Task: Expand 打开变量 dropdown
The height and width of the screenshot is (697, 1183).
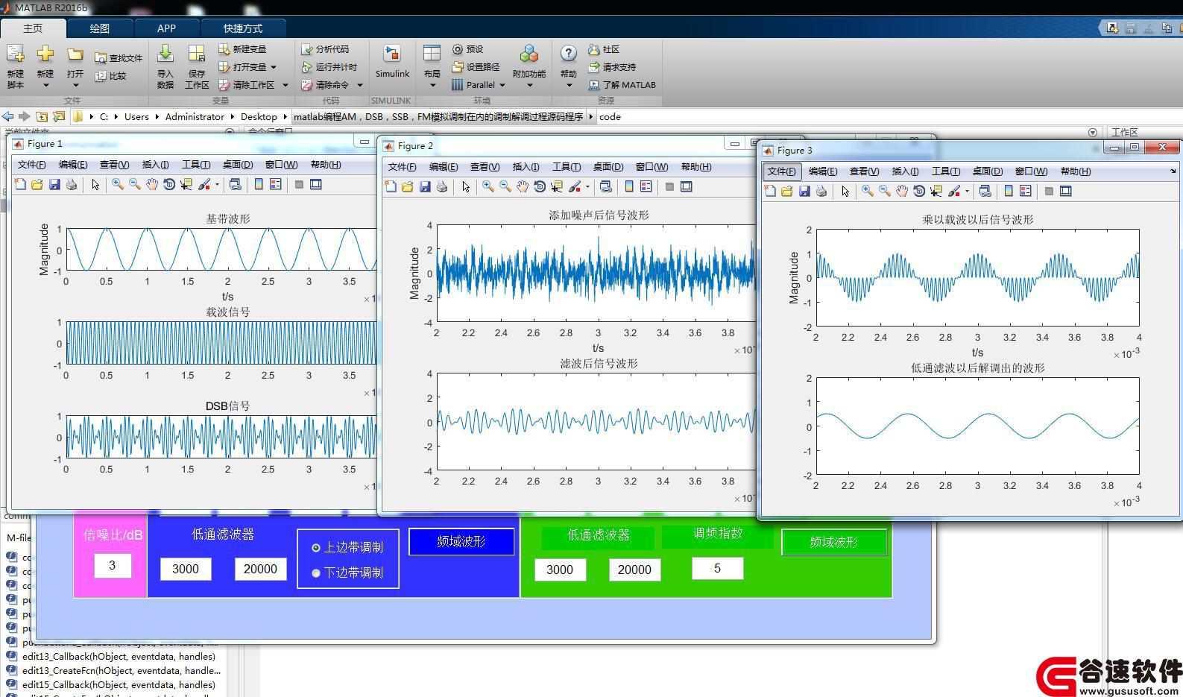Action: (x=274, y=67)
